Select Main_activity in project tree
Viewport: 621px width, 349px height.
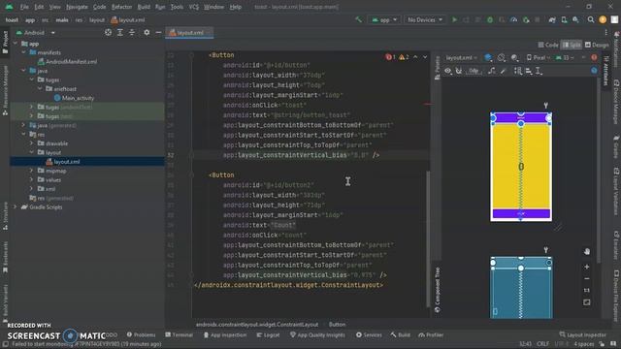[x=74, y=98]
